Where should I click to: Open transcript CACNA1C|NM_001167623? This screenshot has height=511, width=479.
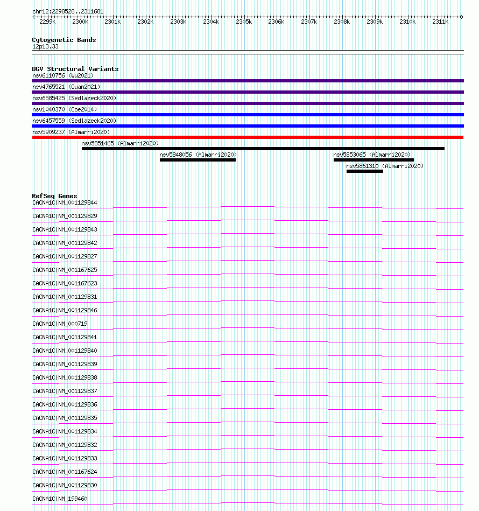[65, 284]
